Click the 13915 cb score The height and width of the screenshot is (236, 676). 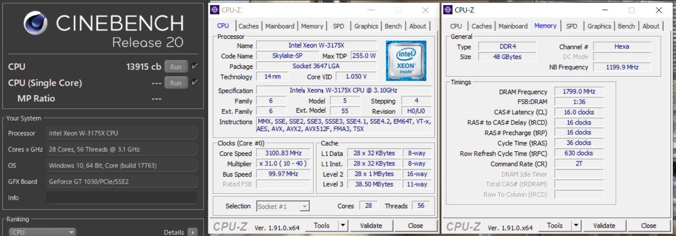(x=144, y=67)
